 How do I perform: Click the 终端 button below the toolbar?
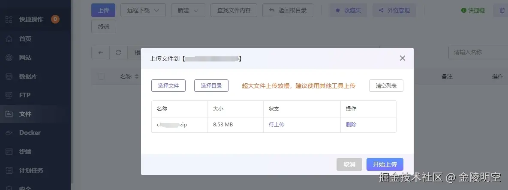click(104, 26)
